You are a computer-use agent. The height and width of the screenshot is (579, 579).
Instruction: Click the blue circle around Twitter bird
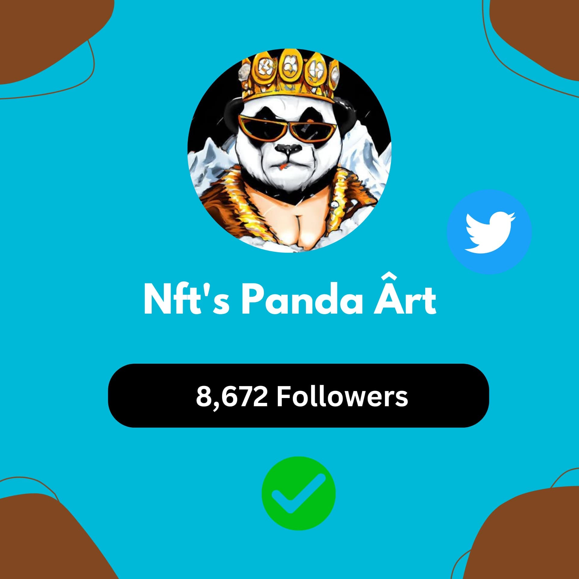(489, 232)
